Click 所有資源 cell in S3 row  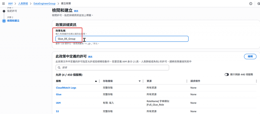click(x=152, y=111)
